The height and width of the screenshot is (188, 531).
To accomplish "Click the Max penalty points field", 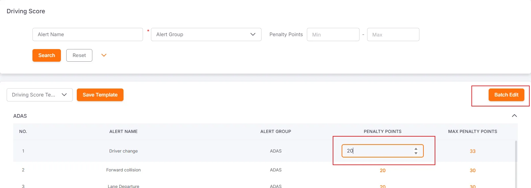I will click(x=393, y=34).
